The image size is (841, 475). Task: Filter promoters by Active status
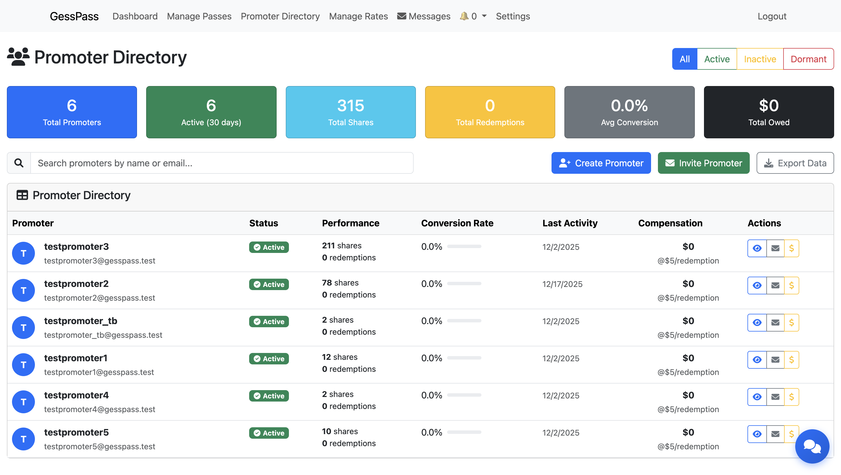[x=717, y=59]
